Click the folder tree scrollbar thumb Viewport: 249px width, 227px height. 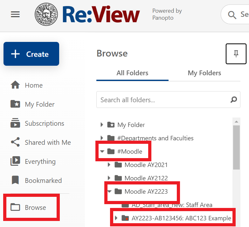pyautogui.click(x=236, y=147)
